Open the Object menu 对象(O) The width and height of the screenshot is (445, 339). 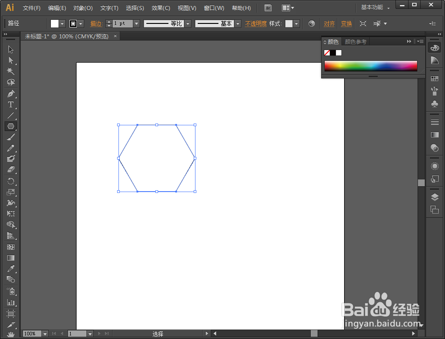[x=83, y=8]
